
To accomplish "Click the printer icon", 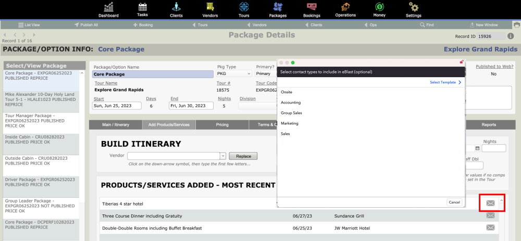I will point(516,25).
